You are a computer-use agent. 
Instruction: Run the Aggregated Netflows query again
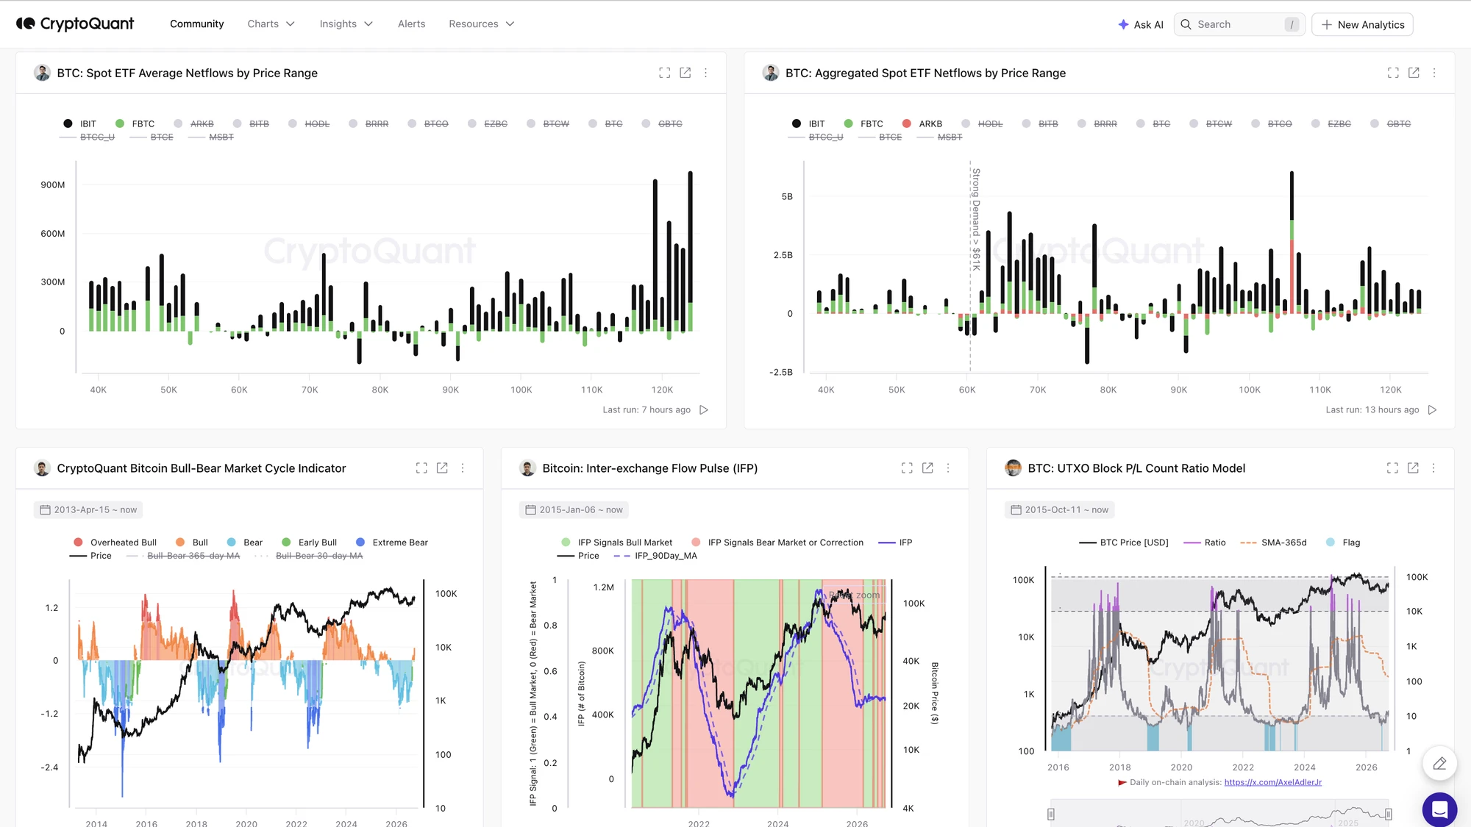click(x=1432, y=410)
